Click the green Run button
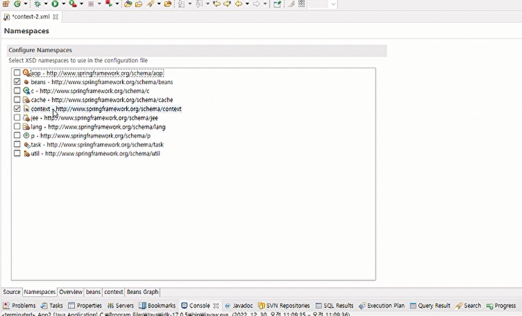This screenshot has height=316, width=522. pos(55,3)
